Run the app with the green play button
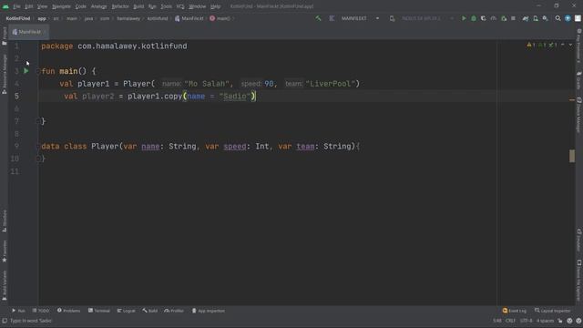This screenshot has height=328, width=583. tap(464, 18)
